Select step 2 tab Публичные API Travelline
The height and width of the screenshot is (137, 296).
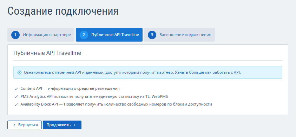click(x=109, y=35)
